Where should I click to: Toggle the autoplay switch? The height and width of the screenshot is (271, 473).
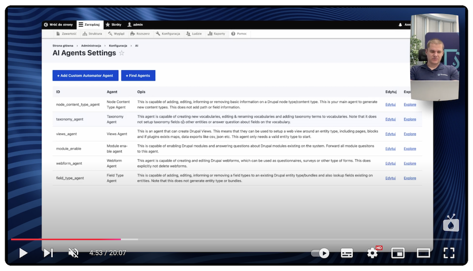(320, 253)
